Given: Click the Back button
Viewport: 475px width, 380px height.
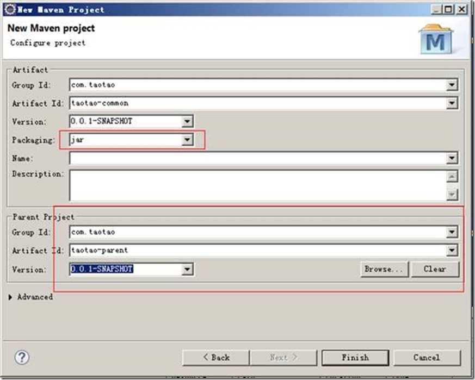Looking at the screenshot, I should point(216,358).
